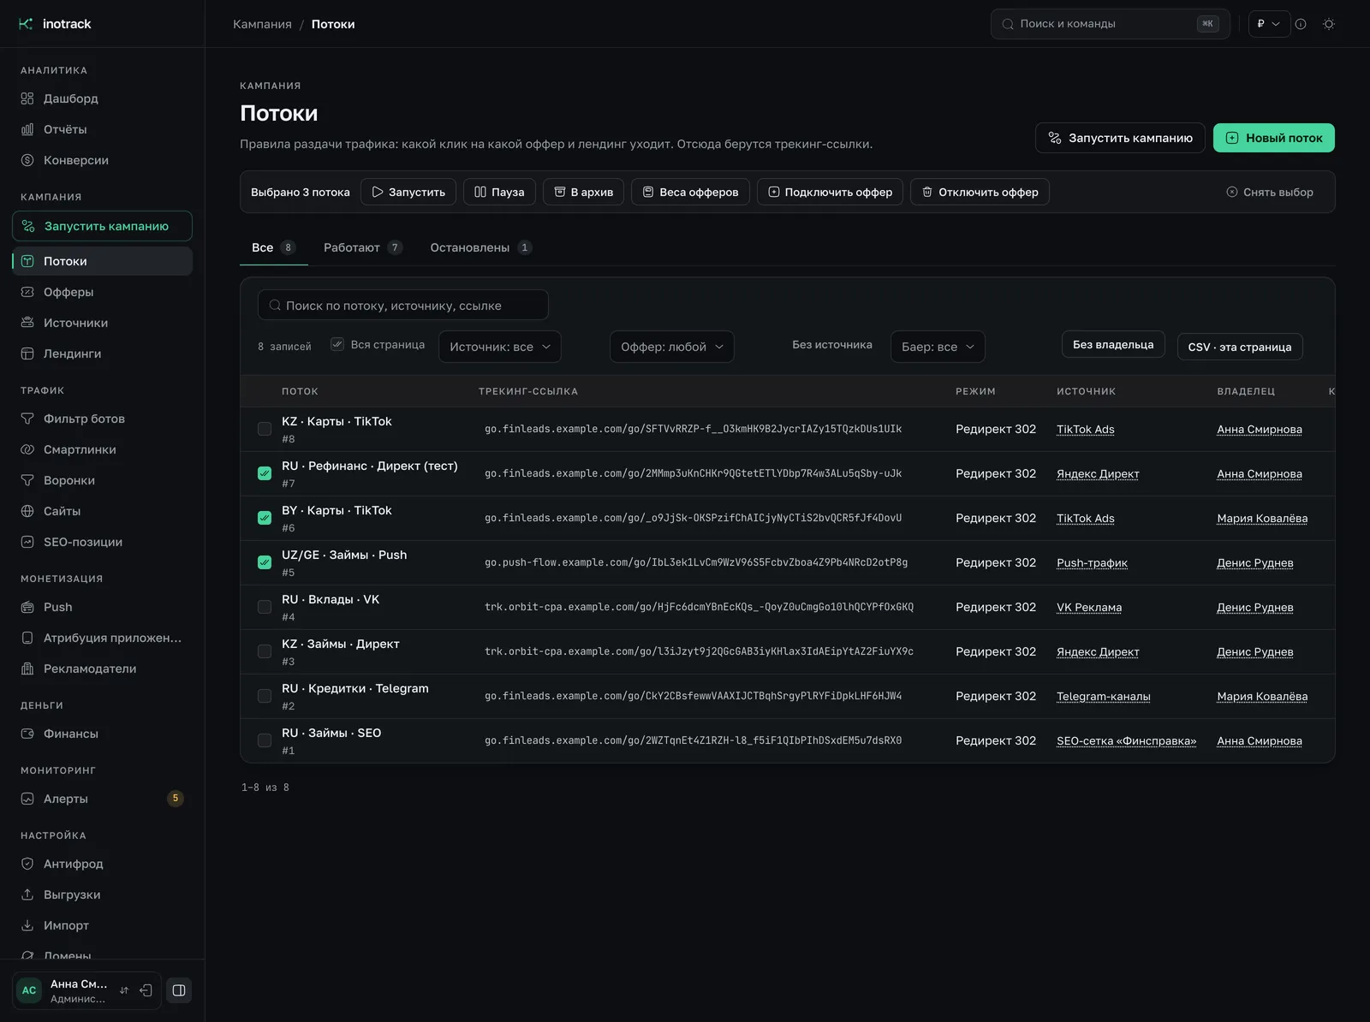Open the currency ₽ dropdown
Screen dimensions: 1370x1022
pos(1269,24)
